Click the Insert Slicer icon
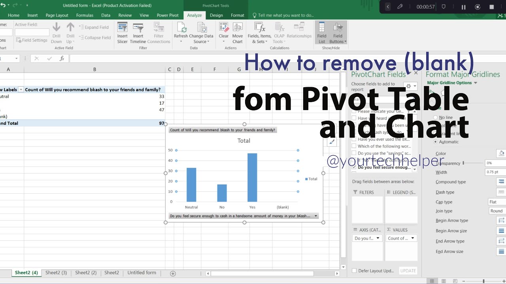 (122, 33)
